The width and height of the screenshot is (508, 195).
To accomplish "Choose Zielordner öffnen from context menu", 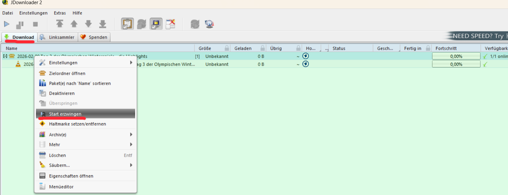I will (x=86, y=73).
